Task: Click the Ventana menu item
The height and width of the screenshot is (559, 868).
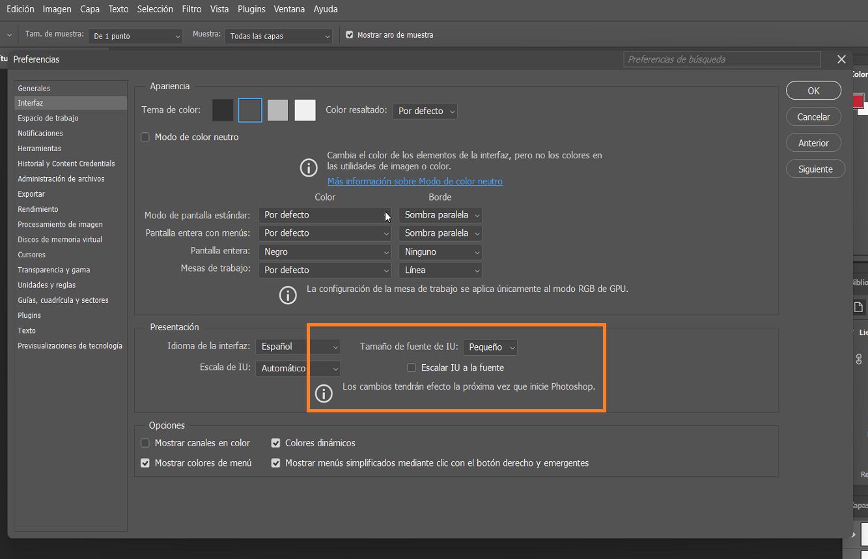Action: click(x=289, y=8)
